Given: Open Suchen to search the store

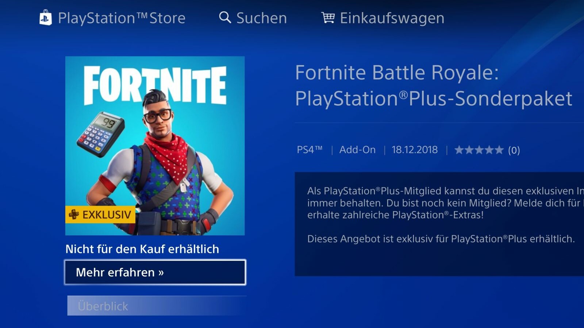Looking at the screenshot, I should (x=261, y=18).
